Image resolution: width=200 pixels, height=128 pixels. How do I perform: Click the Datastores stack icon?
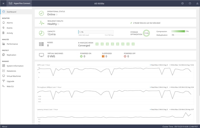point(4,71)
